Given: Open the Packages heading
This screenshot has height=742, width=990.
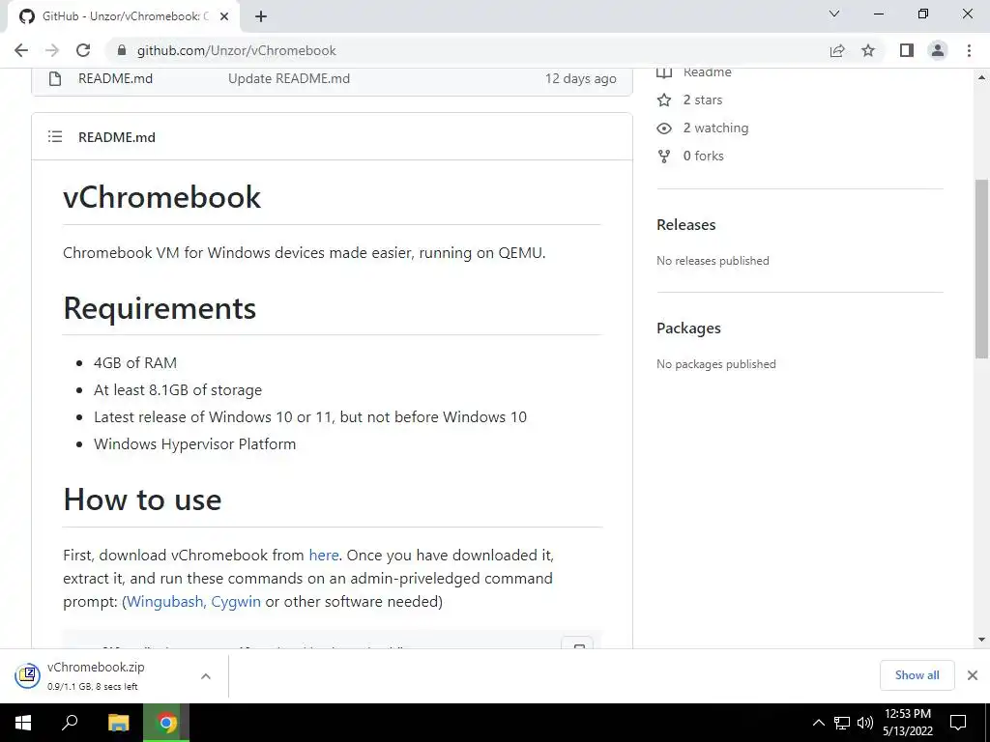Looking at the screenshot, I should (x=688, y=328).
